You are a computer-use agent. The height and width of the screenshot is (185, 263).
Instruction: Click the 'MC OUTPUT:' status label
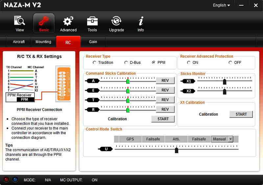click(71, 180)
